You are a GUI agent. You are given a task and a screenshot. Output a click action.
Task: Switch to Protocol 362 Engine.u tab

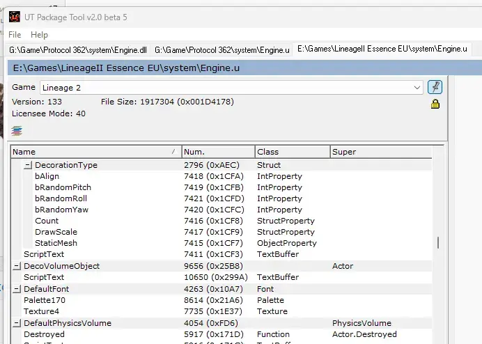222,50
